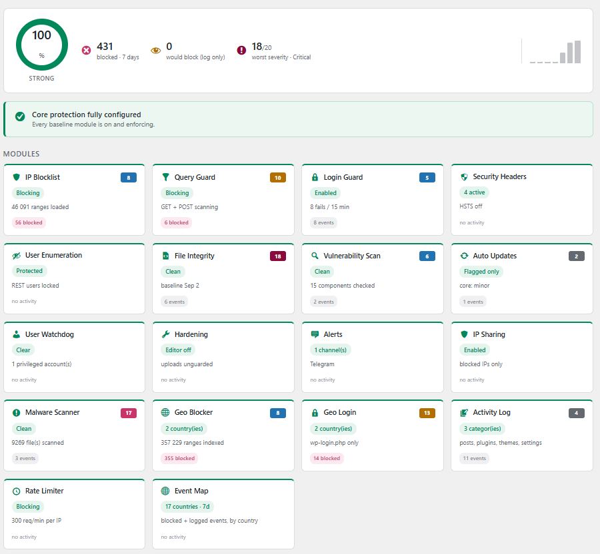This screenshot has height=554, width=600.
Task: Click the '4 active' status pill
Action: point(475,192)
